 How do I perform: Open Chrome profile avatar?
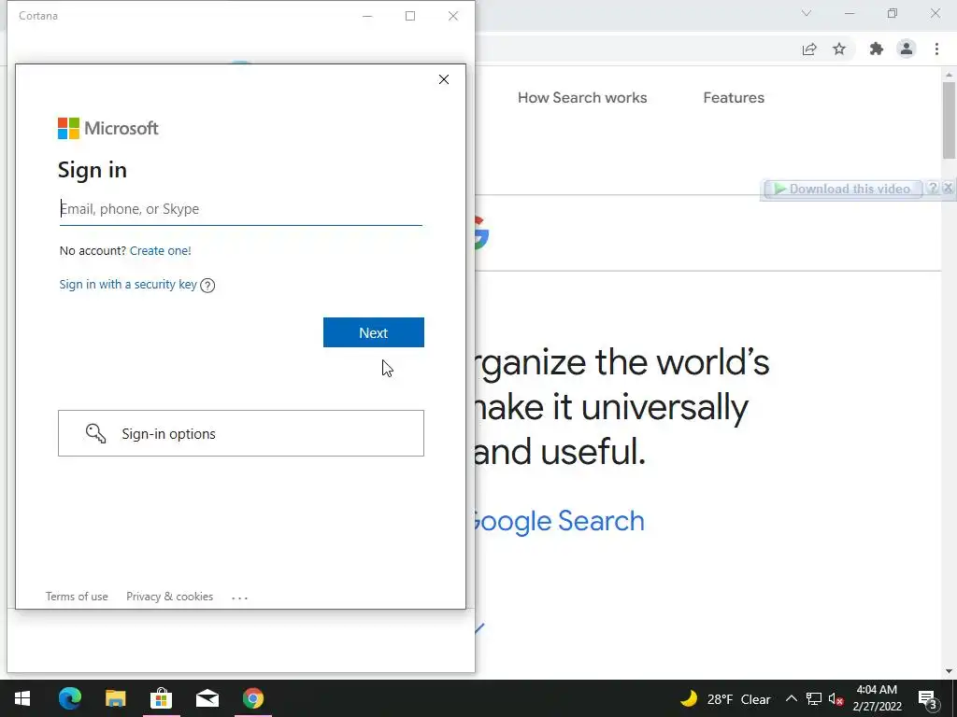click(907, 49)
